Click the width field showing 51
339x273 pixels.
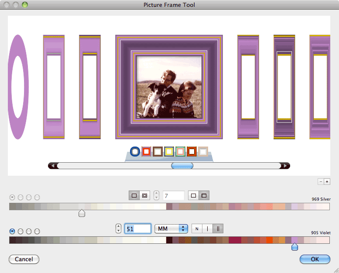[138, 229]
